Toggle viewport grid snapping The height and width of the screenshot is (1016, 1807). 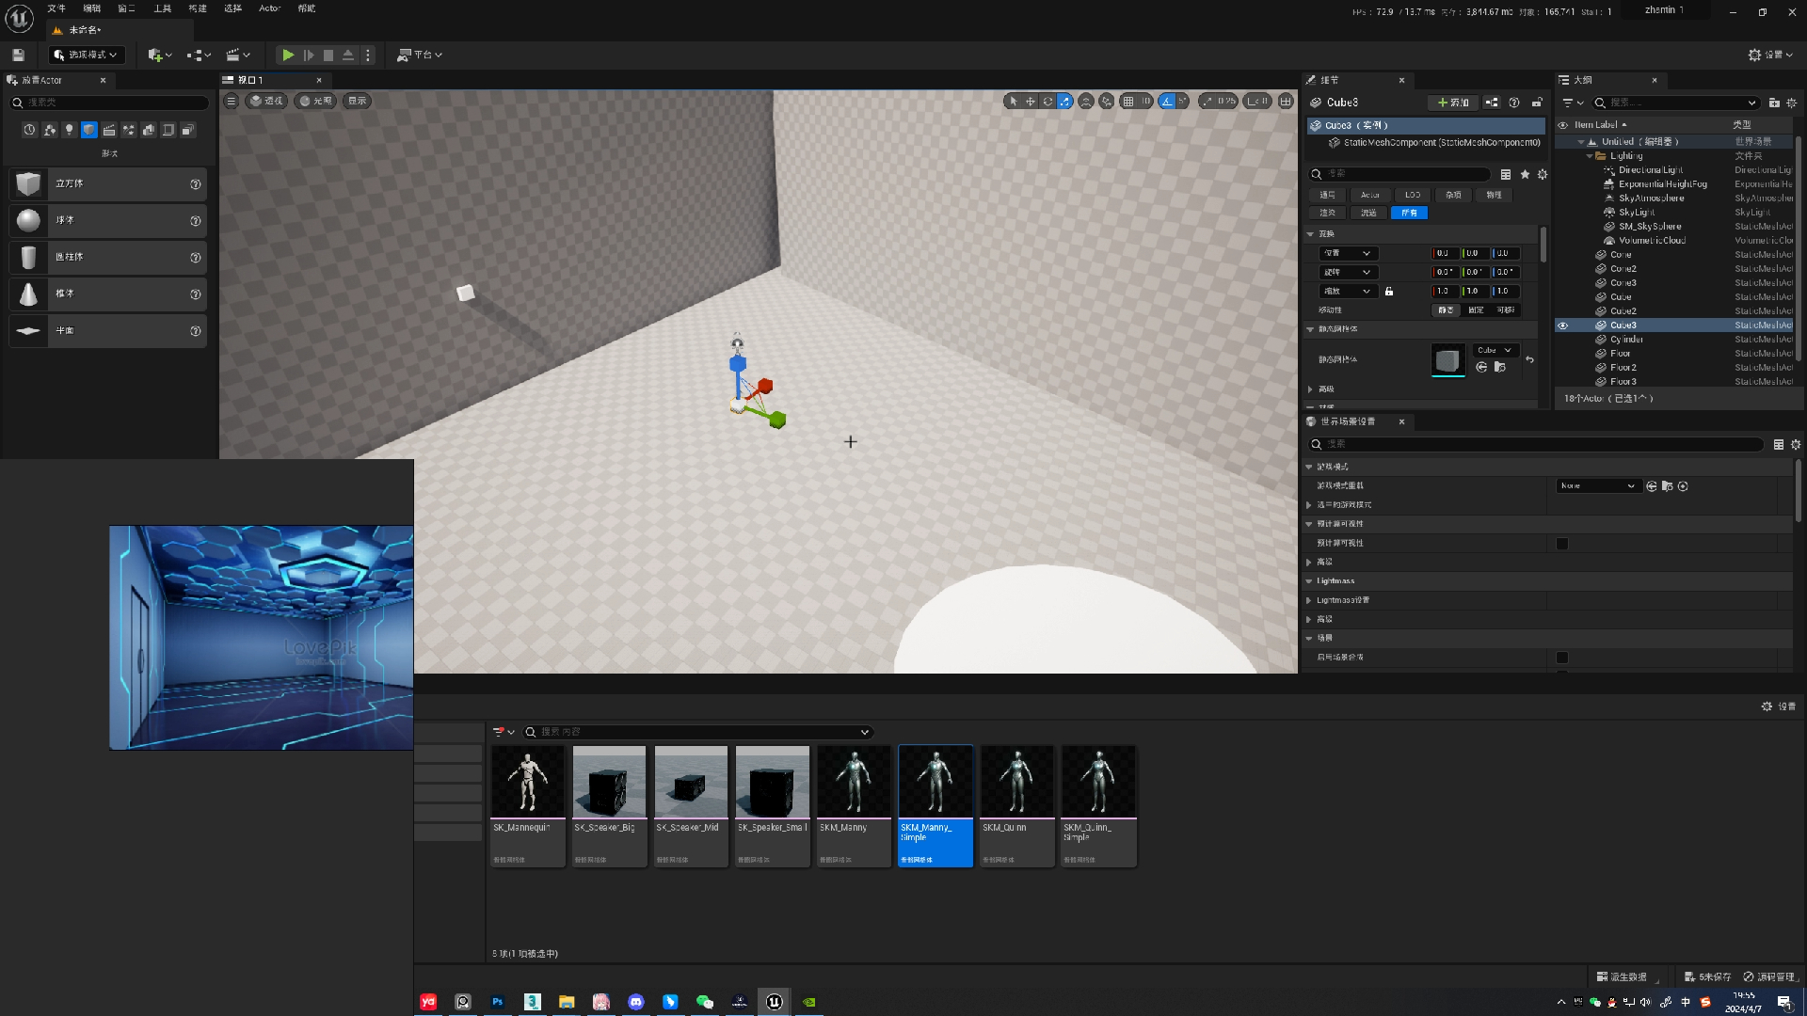(x=1127, y=101)
